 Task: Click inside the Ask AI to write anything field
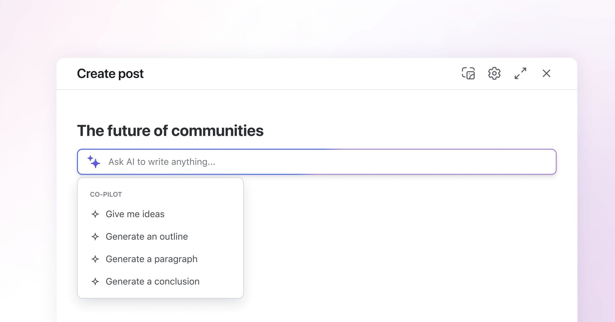click(277, 162)
